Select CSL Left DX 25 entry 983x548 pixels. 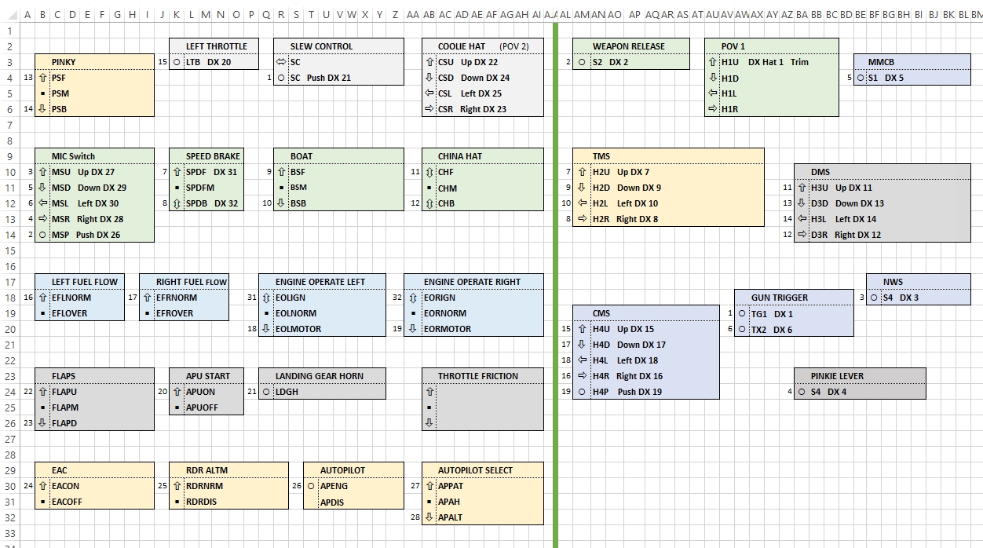[489, 93]
